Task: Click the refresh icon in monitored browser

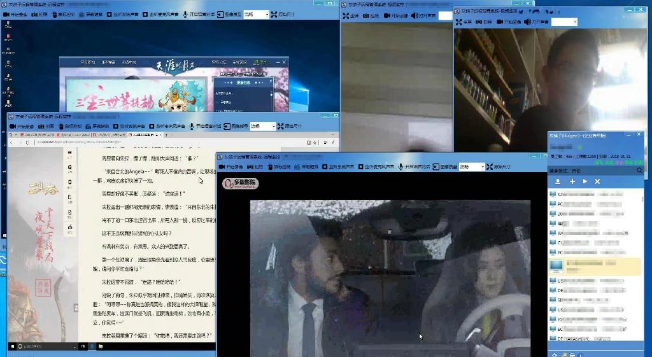Action: coord(27,143)
